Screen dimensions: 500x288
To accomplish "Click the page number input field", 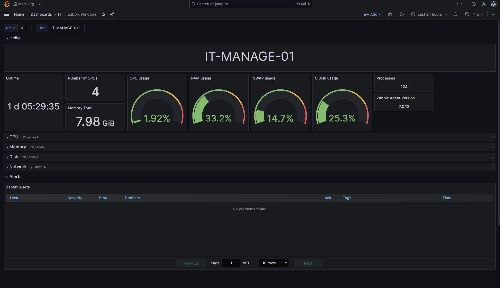I will pyautogui.click(x=231, y=263).
